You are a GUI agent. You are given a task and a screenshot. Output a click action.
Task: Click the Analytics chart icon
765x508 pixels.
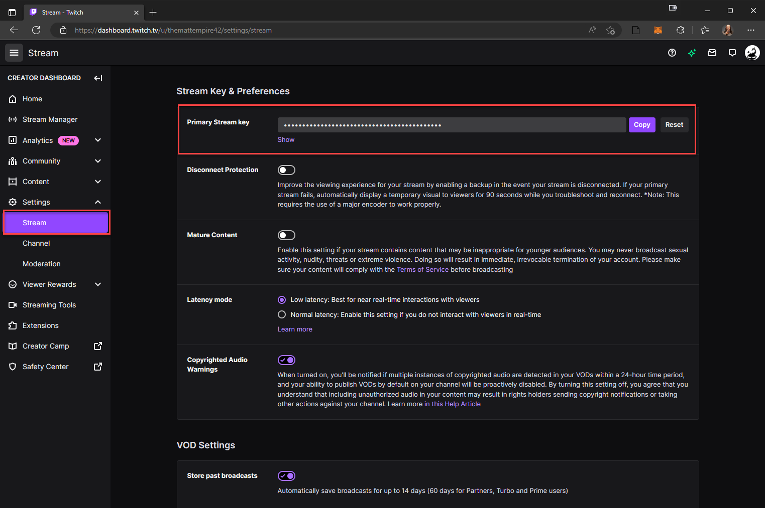coord(13,140)
